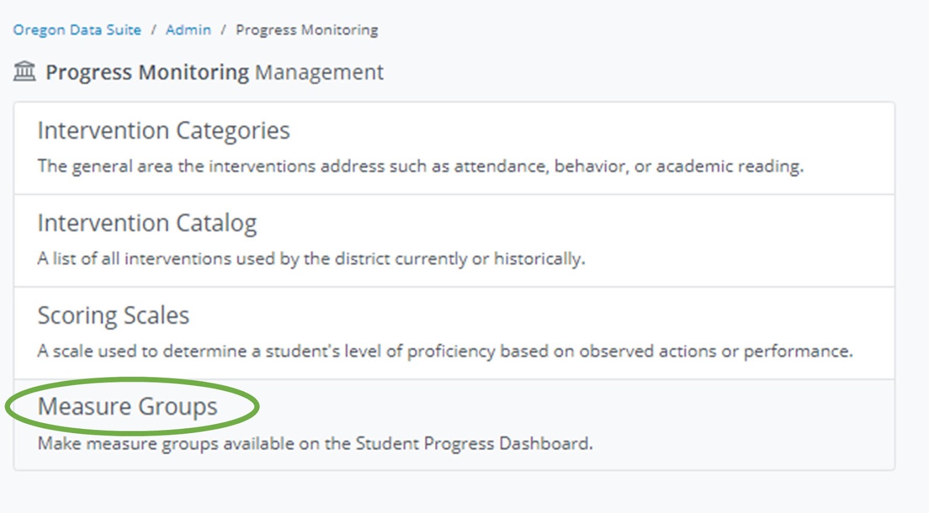Click the Intervention Catalog description about district interventions

[311, 259]
